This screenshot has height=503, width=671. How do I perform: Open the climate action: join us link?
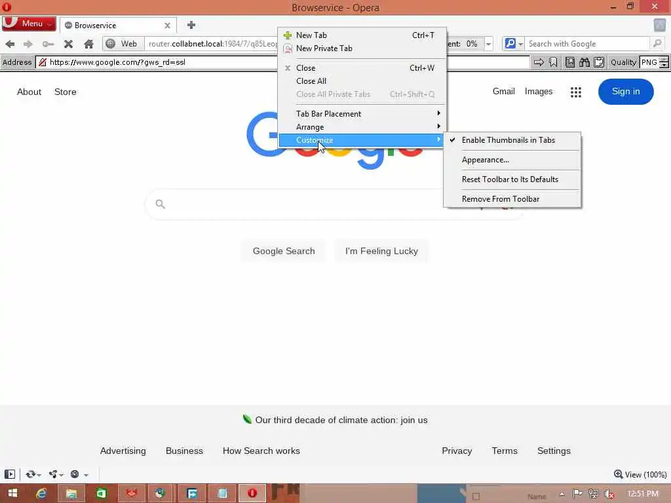[341, 420]
